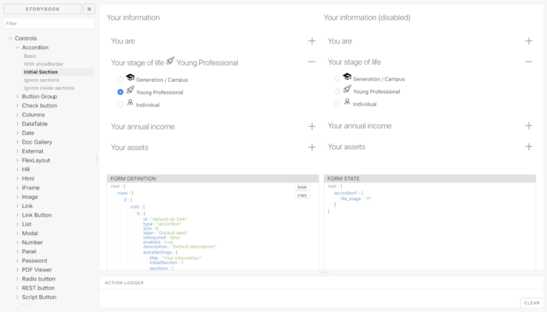
Task: Open the REST button tree item
Action: (x=38, y=288)
